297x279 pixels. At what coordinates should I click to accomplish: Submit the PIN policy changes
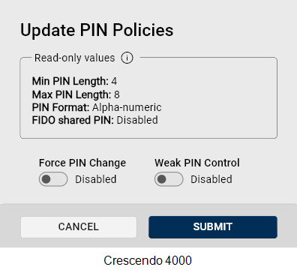click(x=213, y=227)
